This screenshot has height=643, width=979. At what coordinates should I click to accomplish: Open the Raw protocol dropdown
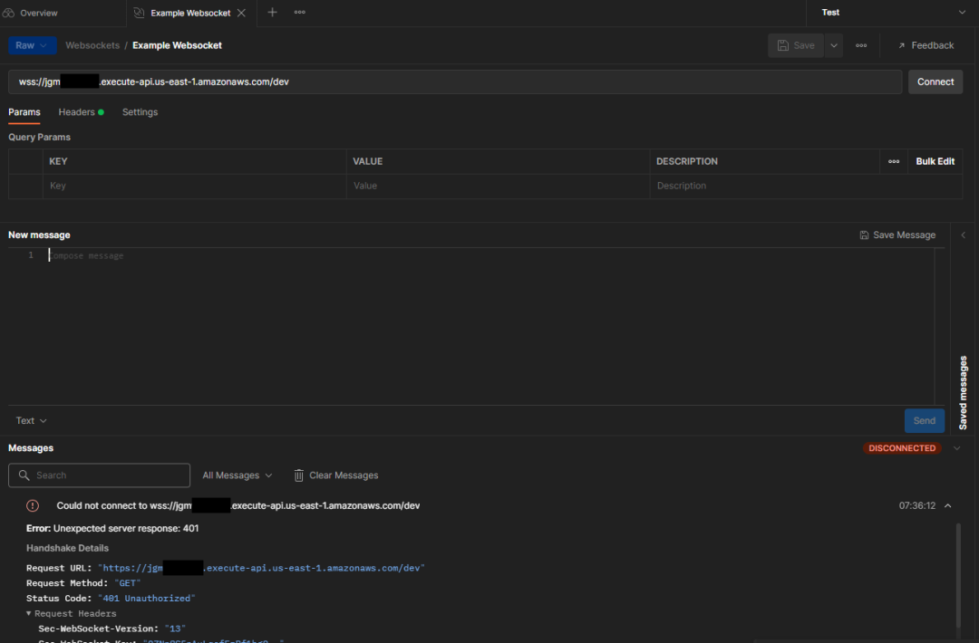(x=33, y=45)
